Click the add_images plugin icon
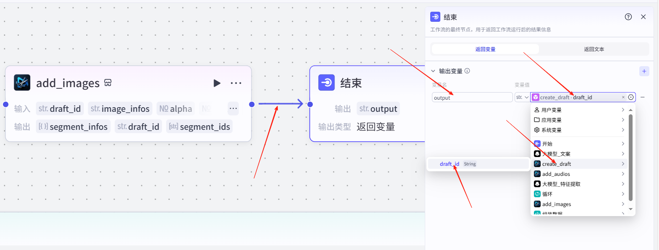The image size is (659, 250). (x=22, y=83)
